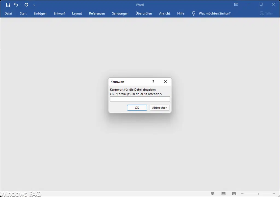Expand the Undo history dropdown arrow
This screenshot has height=197, width=280.
point(21,5)
